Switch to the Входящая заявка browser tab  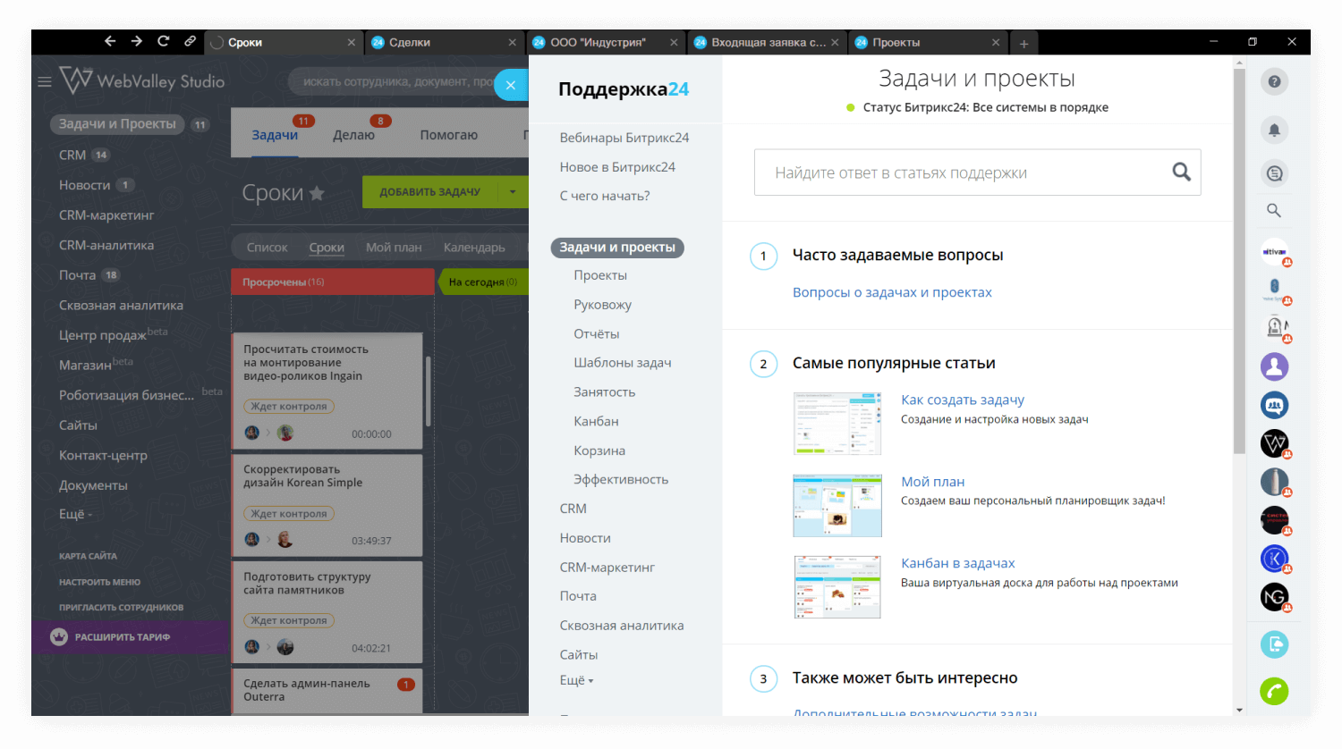pos(767,42)
